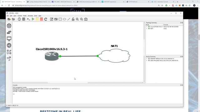Close the Console dock panel
Viewport: 200px width, 112px height.
point(182,85)
